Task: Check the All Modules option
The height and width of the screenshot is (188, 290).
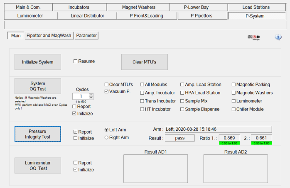Action: pyautogui.click(x=143, y=85)
